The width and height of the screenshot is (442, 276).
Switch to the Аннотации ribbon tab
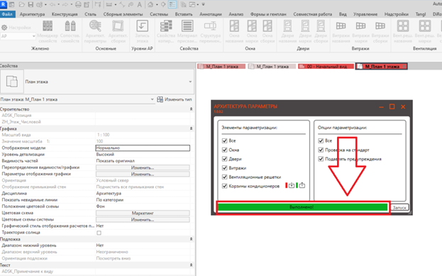pyautogui.click(x=211, y=14)
